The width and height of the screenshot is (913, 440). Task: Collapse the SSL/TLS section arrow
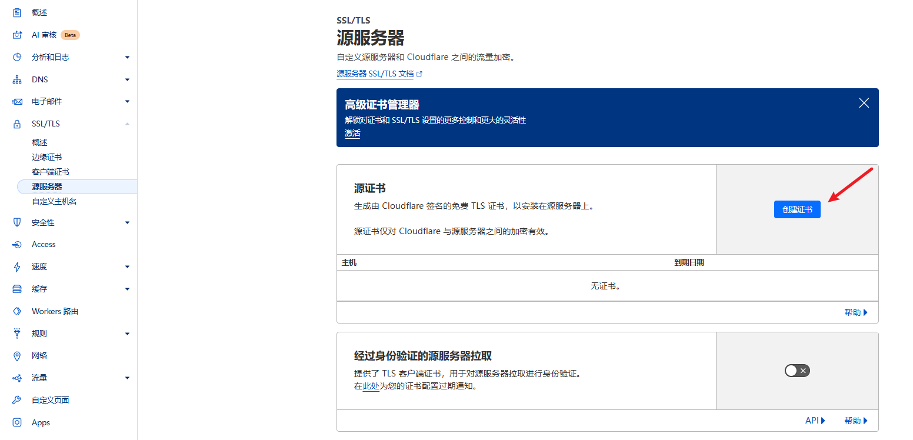coord(127,124)
